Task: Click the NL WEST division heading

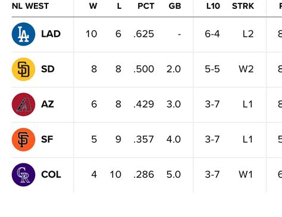Action: pos(30,6)
